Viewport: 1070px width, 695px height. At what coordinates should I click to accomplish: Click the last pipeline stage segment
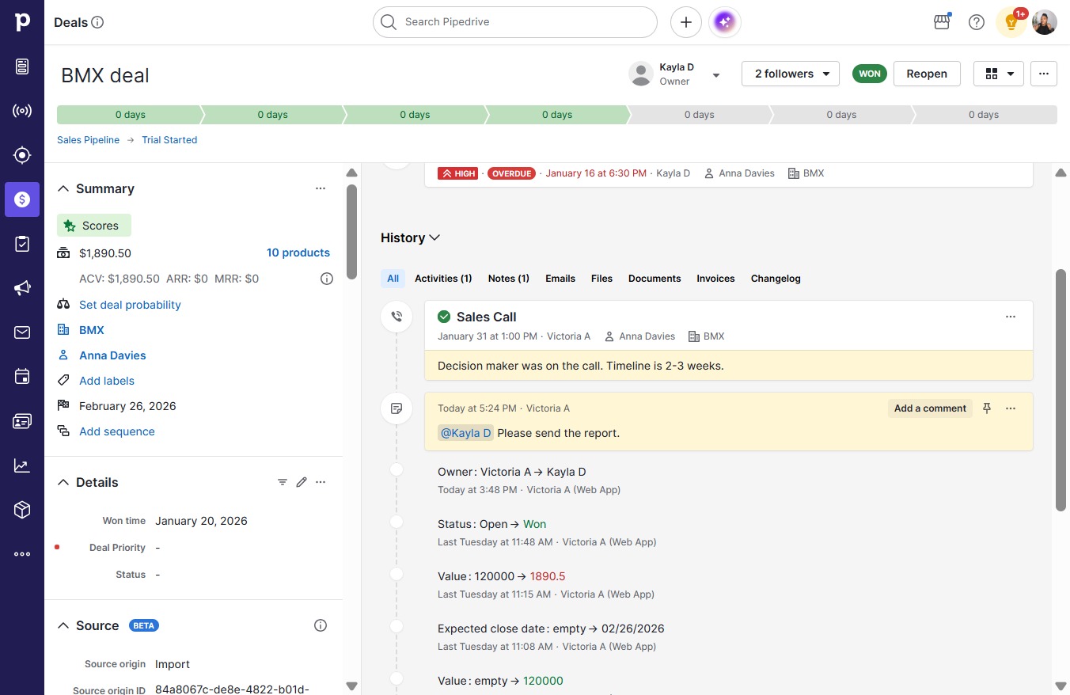(985, 115)
